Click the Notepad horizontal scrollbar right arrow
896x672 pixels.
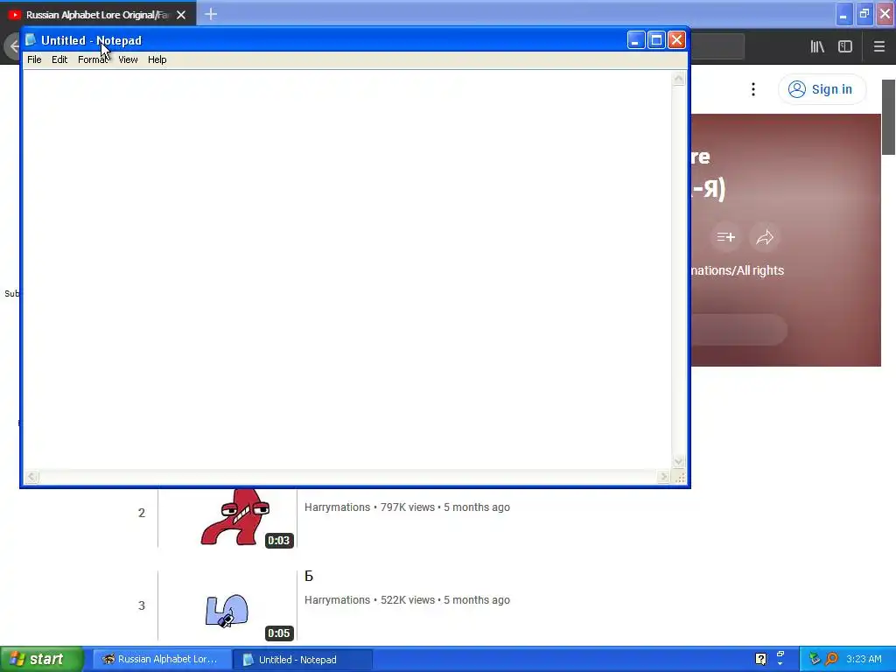(x=663, y=477)
